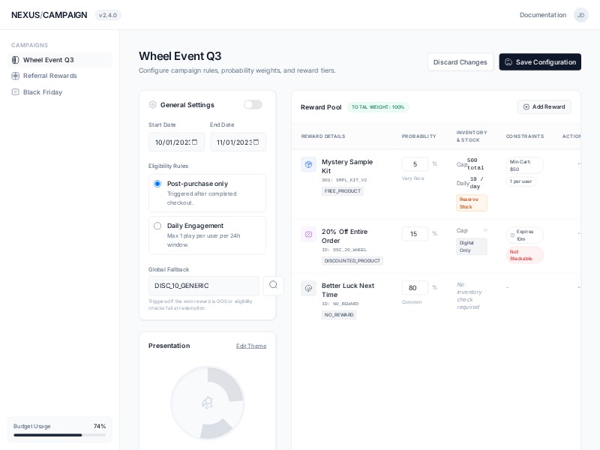Open the Documentation link
The image size is (600, 450).
[542, 15]
